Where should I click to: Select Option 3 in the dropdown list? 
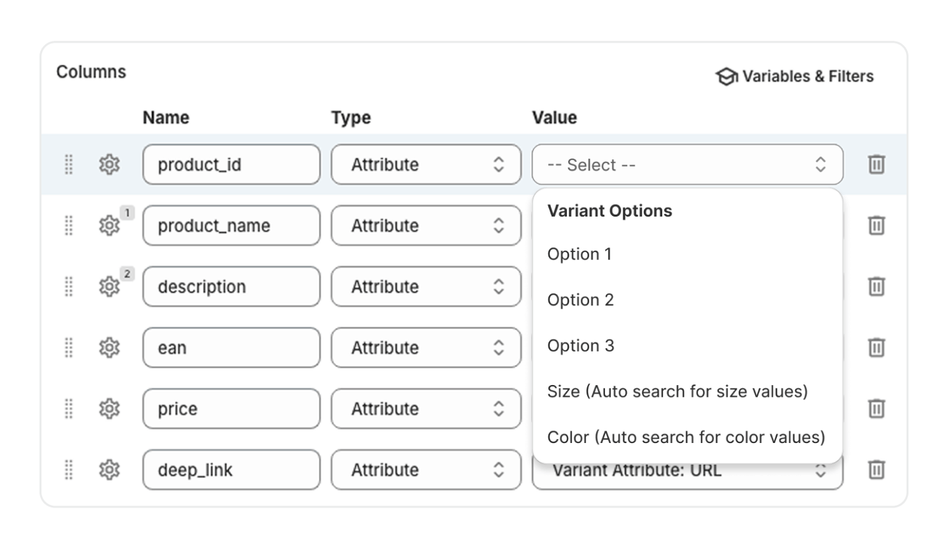click(581, 346)
